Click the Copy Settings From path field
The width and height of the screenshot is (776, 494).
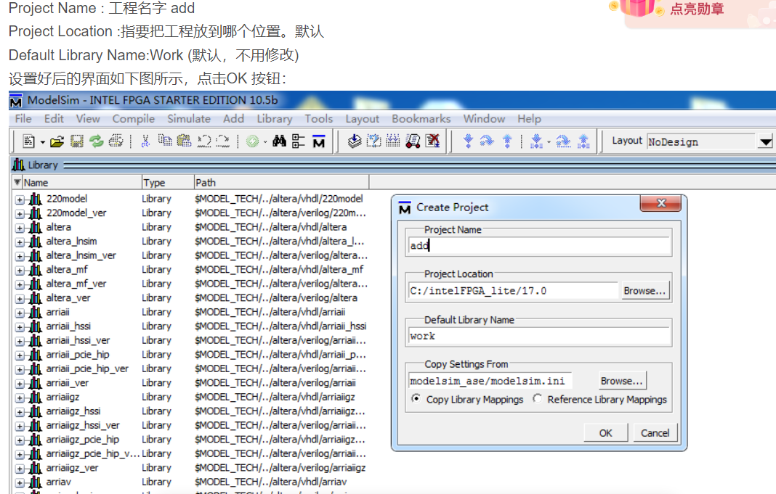[x=490, y=381]
